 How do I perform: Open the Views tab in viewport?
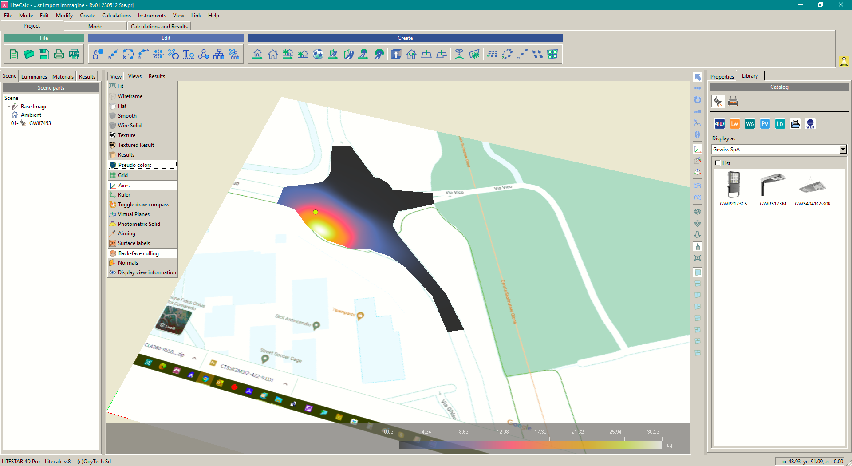tap(135, 76)
